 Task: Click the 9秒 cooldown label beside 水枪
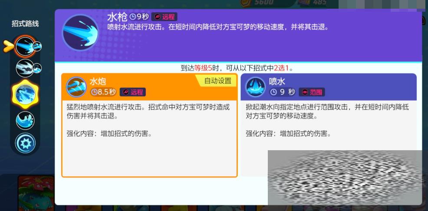click(139, 17)
